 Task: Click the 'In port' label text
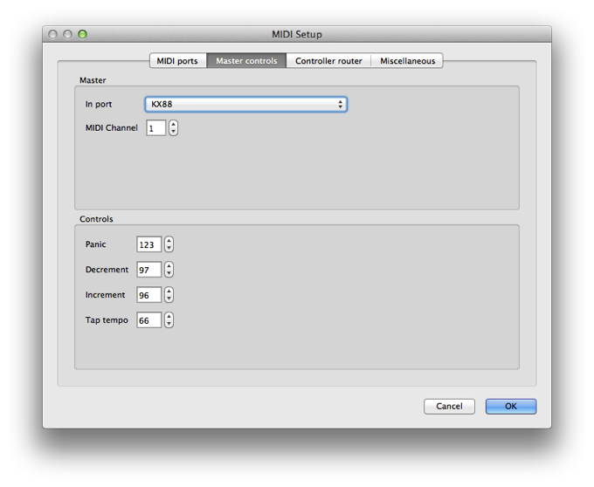coord(99,104)
